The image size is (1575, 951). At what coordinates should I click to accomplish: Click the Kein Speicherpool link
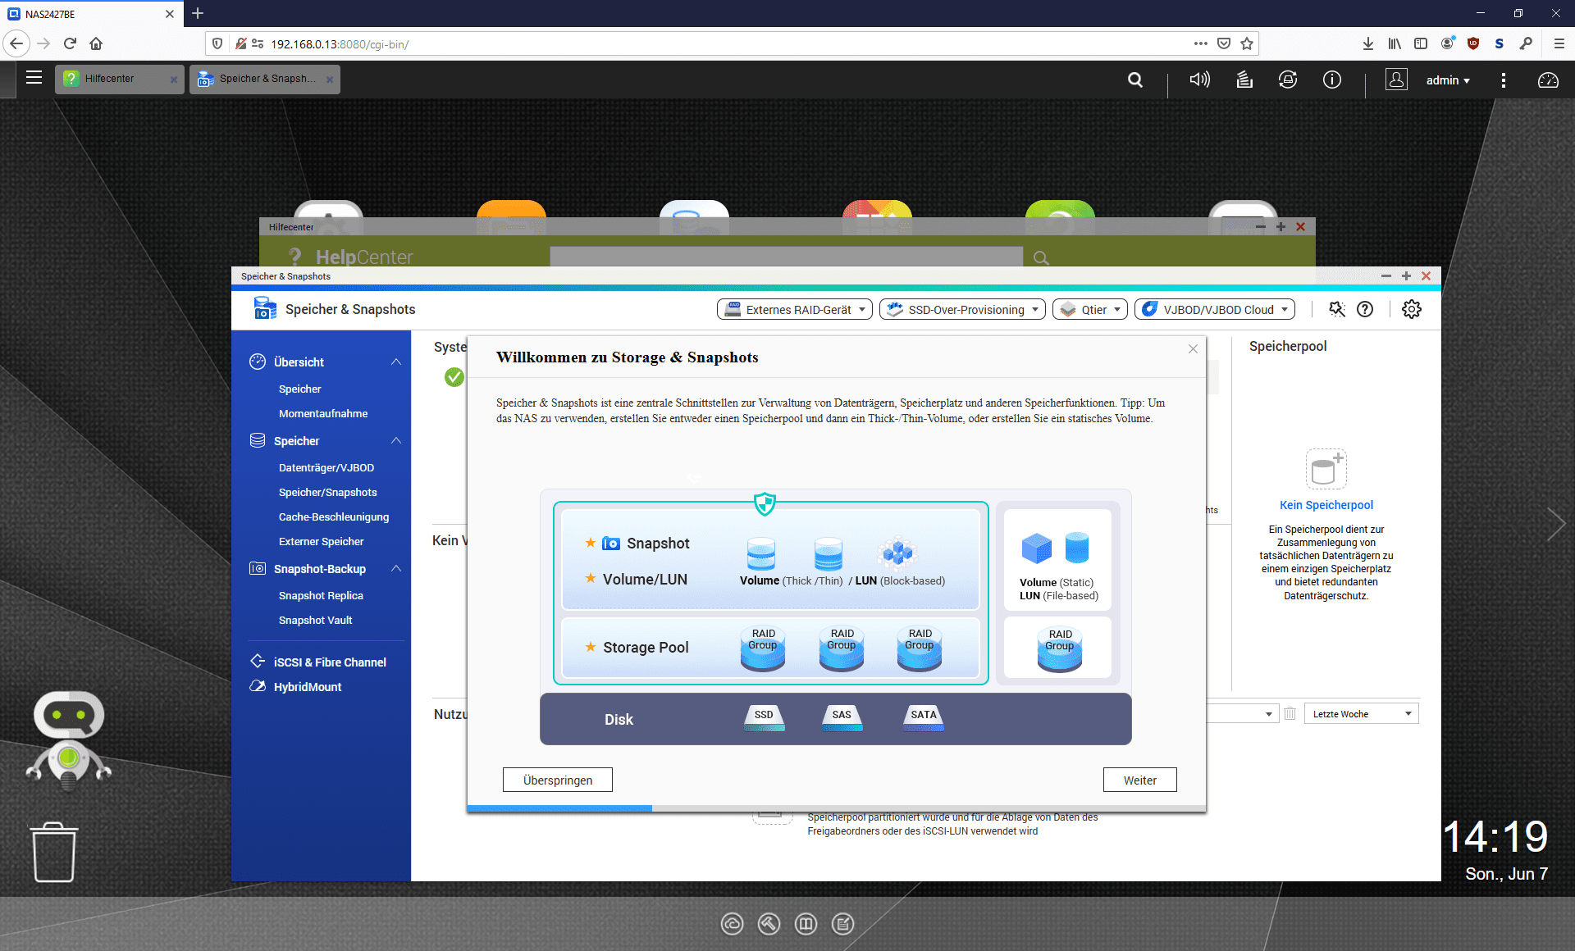click(1326, 505)
